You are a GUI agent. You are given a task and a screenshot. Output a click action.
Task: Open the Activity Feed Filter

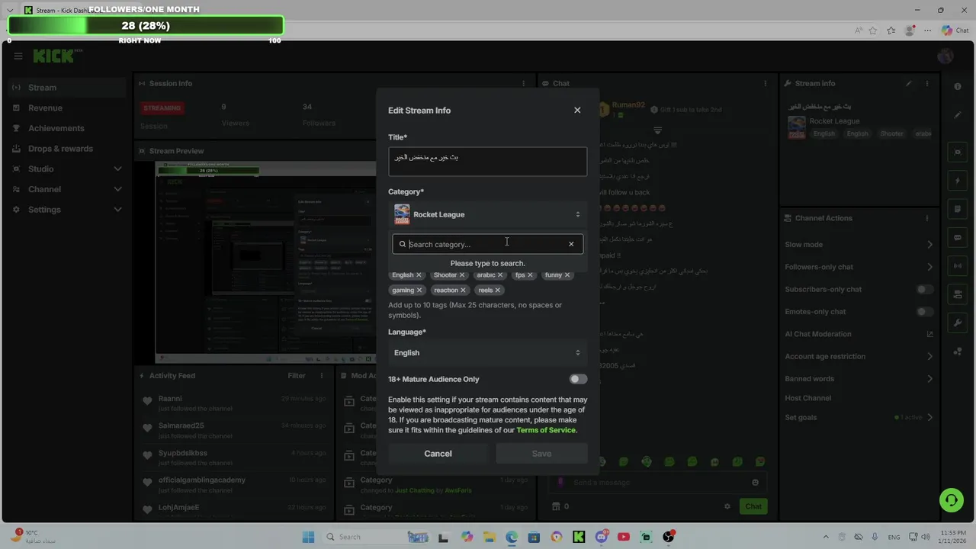pos(297,375)
